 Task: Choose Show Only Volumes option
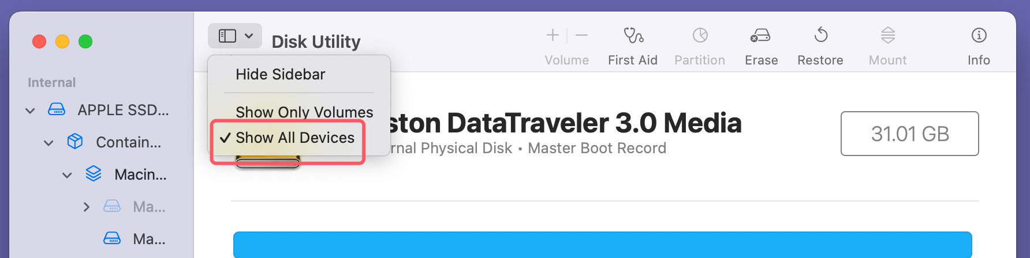[304, 112]
